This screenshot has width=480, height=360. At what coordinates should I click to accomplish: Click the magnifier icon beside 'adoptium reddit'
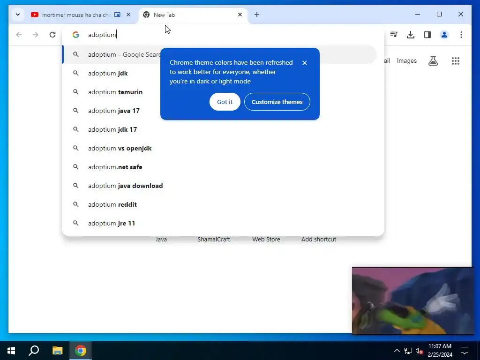coord(75,204)
